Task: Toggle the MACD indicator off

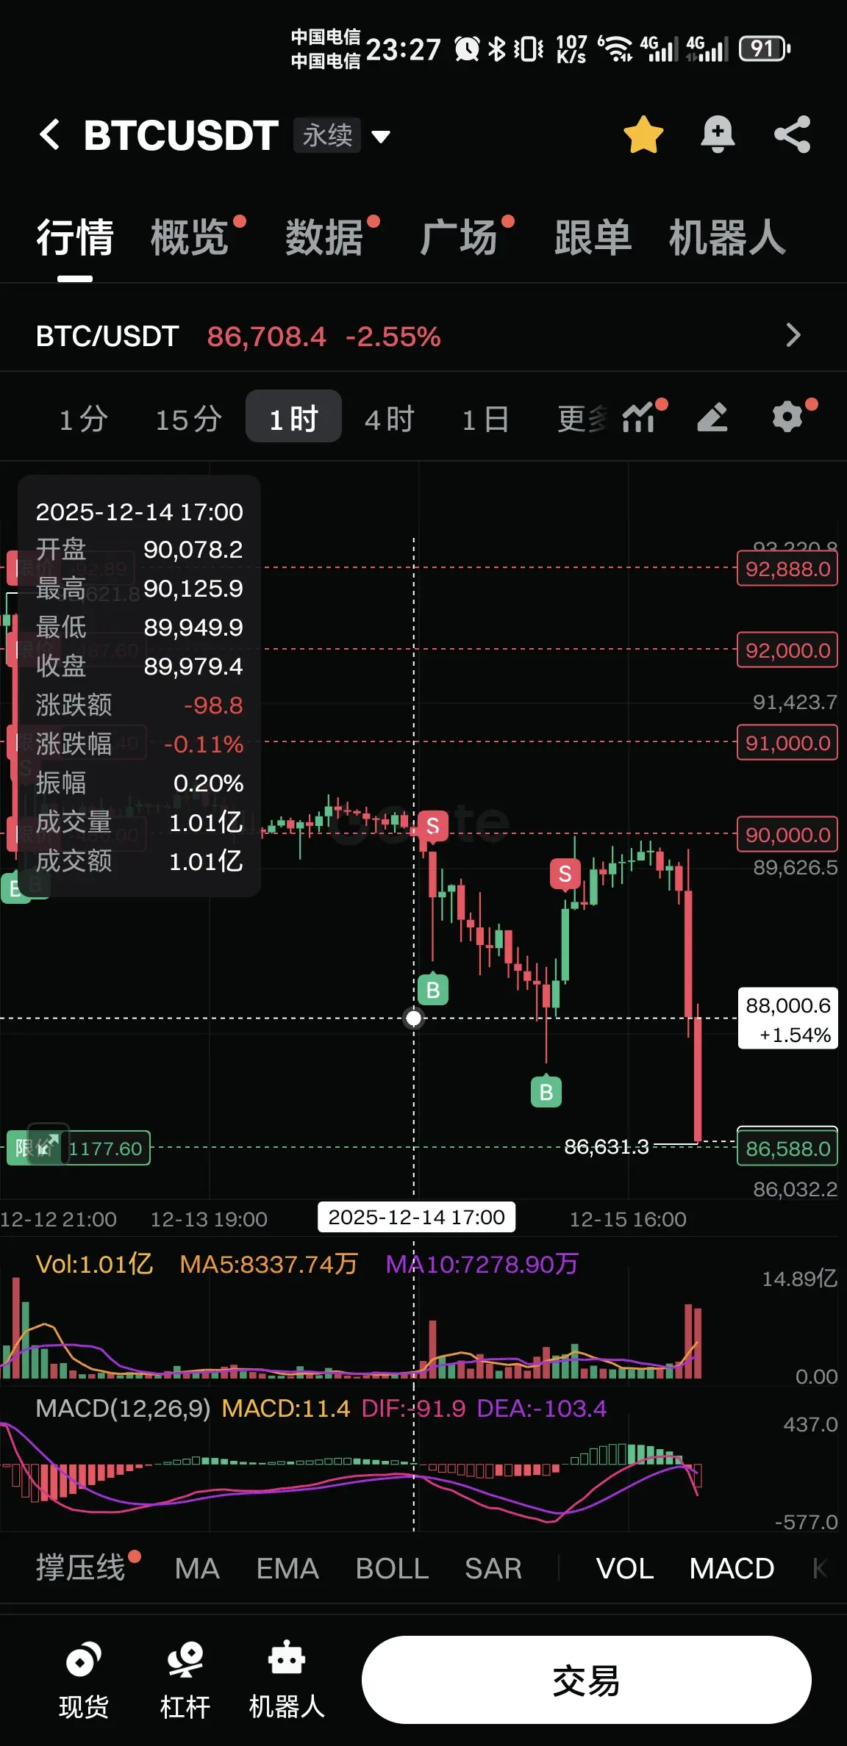Action: [x=732, y=1568]
